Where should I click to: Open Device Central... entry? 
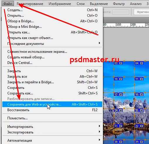[52, 63]
